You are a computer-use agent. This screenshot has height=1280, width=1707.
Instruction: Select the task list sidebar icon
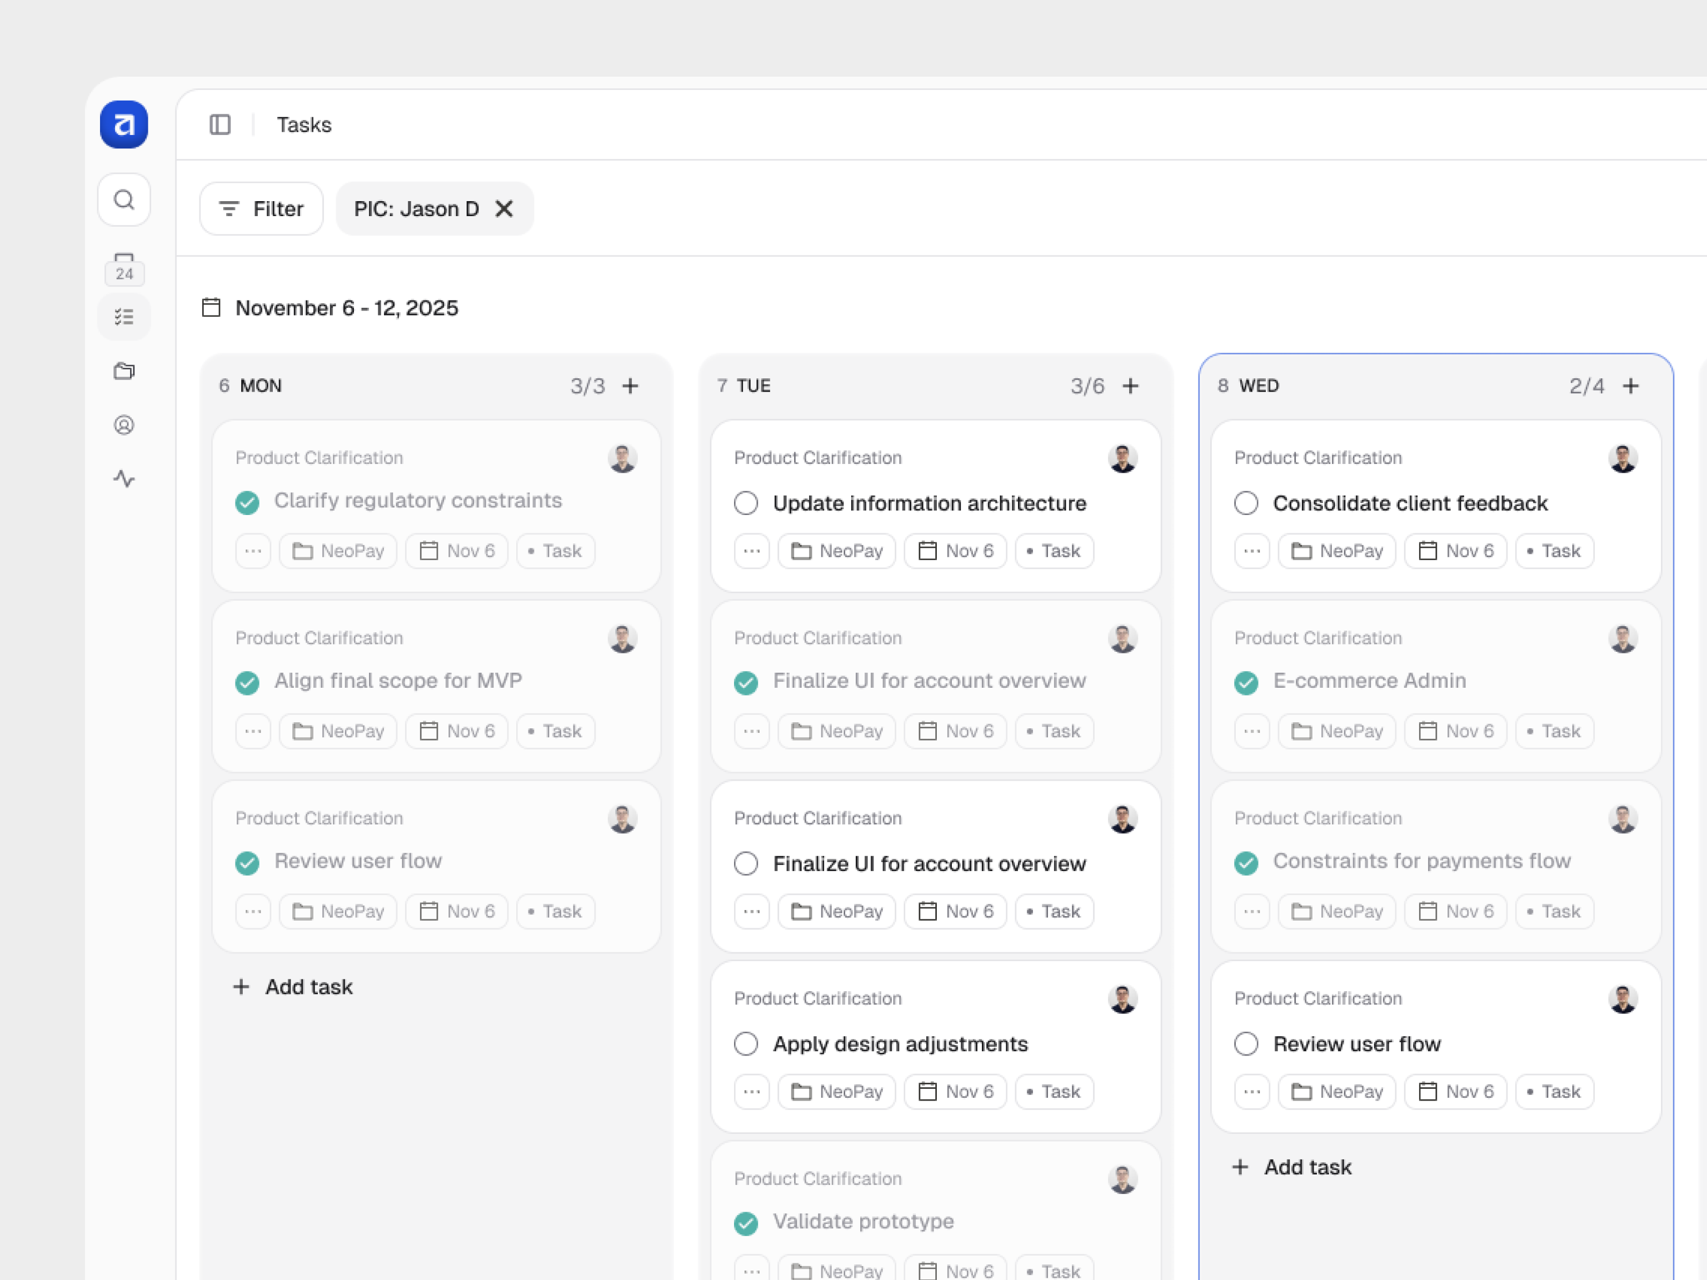(x=123, y=317)
